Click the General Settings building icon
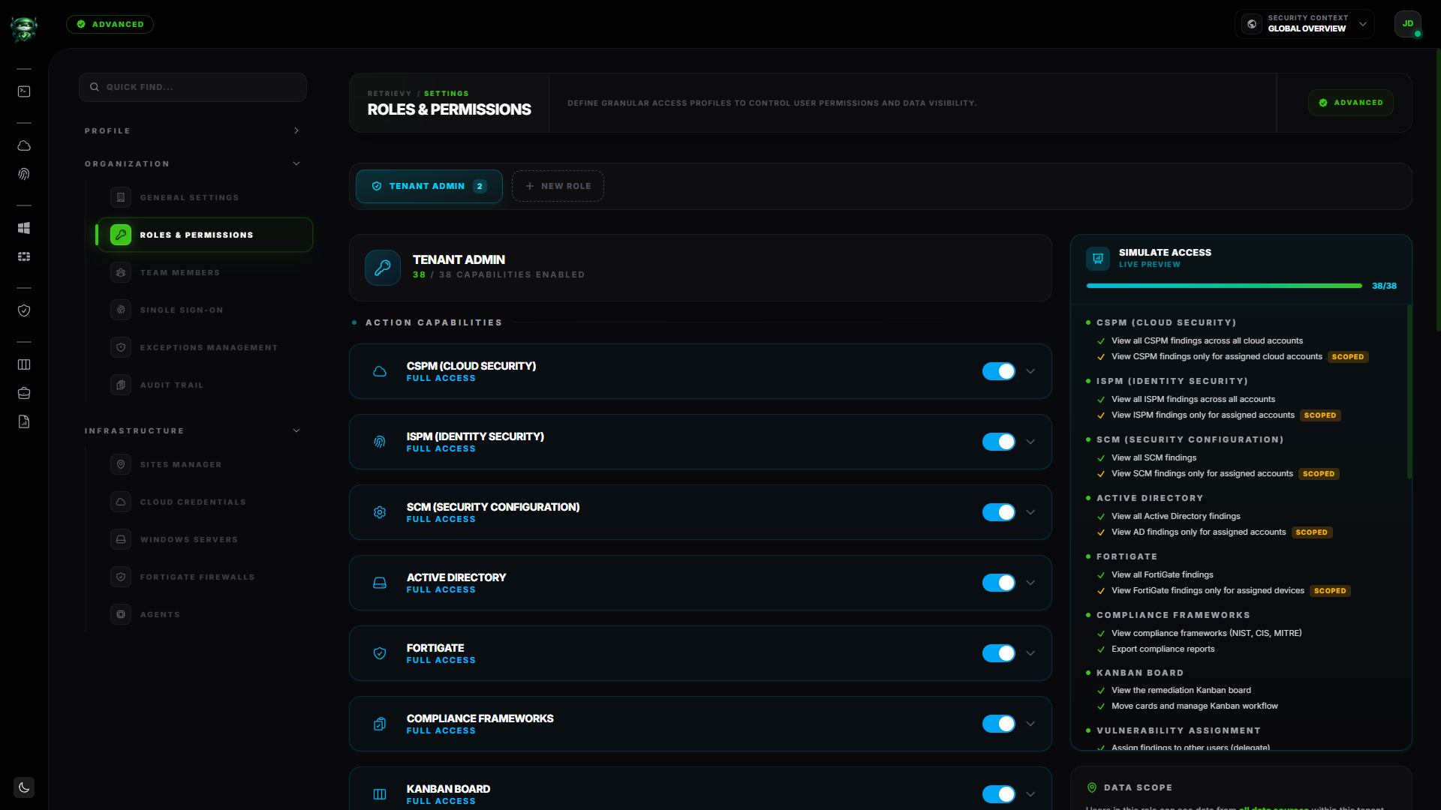The image size is (1441, 810). 121,197
